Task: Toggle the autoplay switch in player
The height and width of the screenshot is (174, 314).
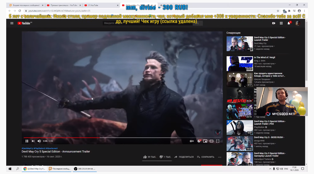Action: pyautogui.click(x=192, y=141)
